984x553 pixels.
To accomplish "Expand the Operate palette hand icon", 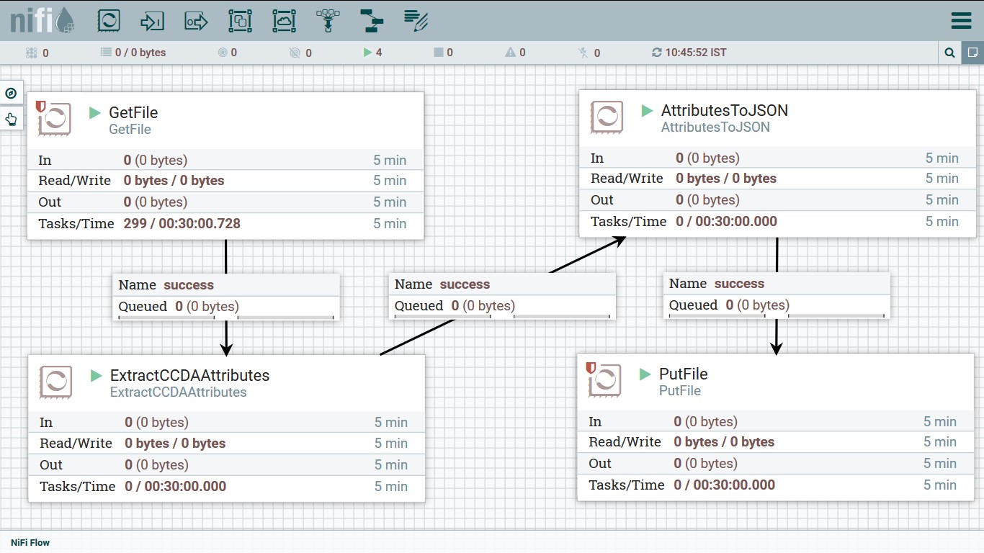I will (11, 119).
